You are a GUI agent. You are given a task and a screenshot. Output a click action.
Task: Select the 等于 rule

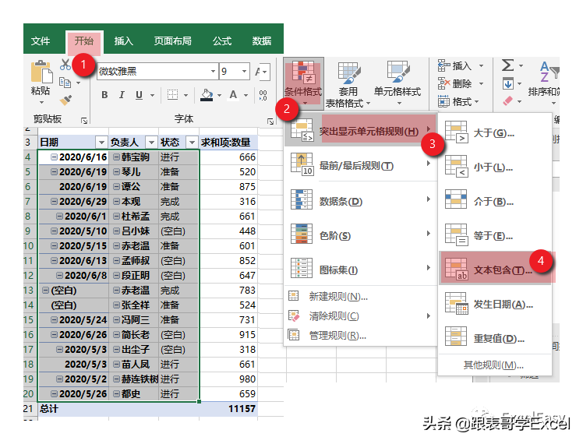click(x=495, y=235)
